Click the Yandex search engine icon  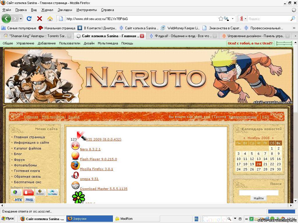coord(241,19)
